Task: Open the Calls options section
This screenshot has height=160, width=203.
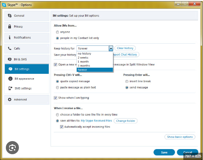Action: [x=27, y=48]
